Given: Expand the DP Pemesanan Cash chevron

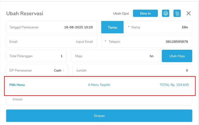Looking at the screenshot, I should (64, 70).
